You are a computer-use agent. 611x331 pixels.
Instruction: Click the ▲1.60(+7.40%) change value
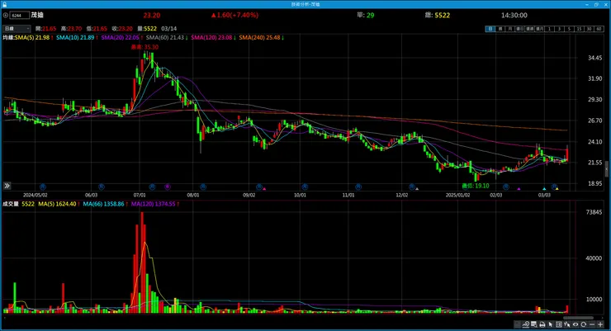[234, 15]
